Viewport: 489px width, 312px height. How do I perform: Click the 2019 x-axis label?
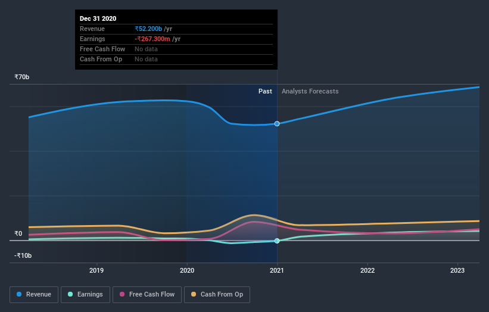point(96,270)
